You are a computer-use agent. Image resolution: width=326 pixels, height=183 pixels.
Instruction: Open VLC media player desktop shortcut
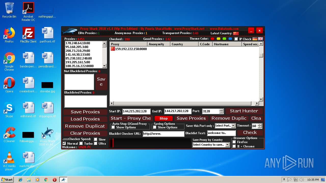click(9, 161)
